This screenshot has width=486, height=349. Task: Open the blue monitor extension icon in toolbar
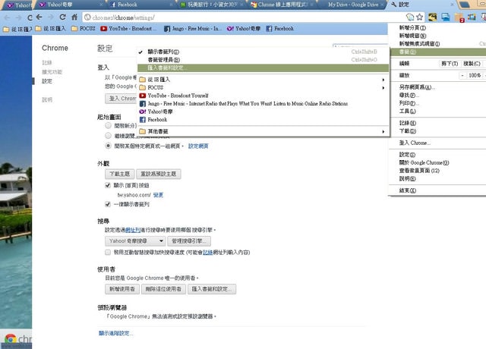tap(446, 17)
